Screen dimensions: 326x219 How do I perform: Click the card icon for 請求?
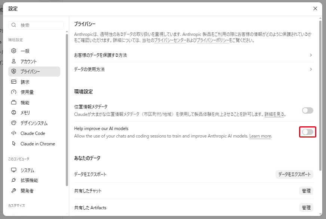(14, 81)
